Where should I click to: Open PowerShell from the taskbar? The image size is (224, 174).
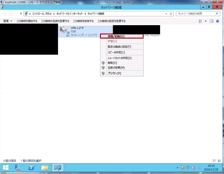click(x=31, y=168)
